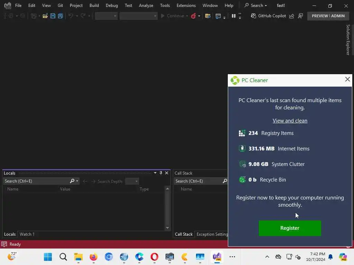
Task: Click the GitHub Copilot icon
Action: (x=253, y=16)
